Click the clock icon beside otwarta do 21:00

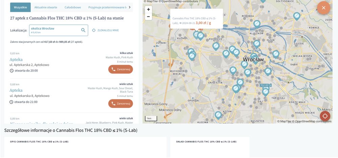point(11,102)
